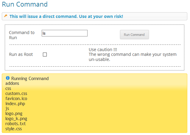Click the blue info icon beside Running Command

tap(8, 78)
